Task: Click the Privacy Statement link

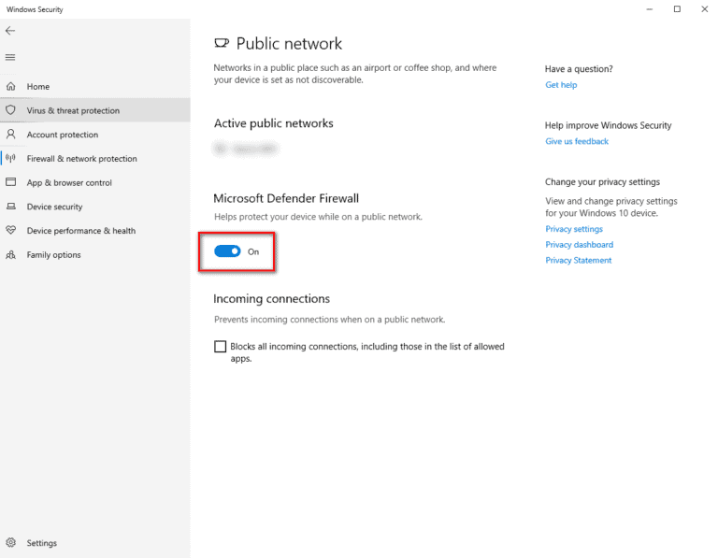Action: pos(578,261)
